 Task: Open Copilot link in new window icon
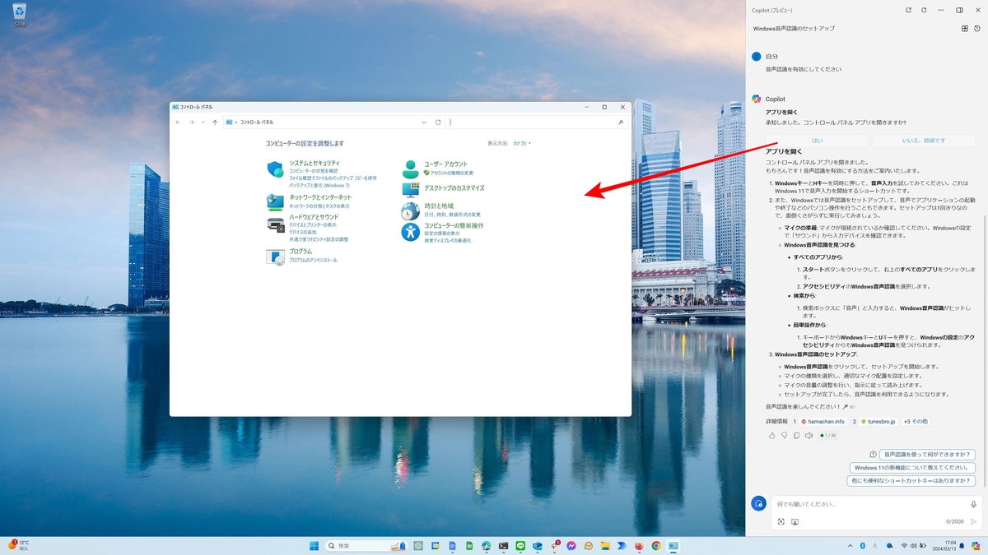point(908,10)
